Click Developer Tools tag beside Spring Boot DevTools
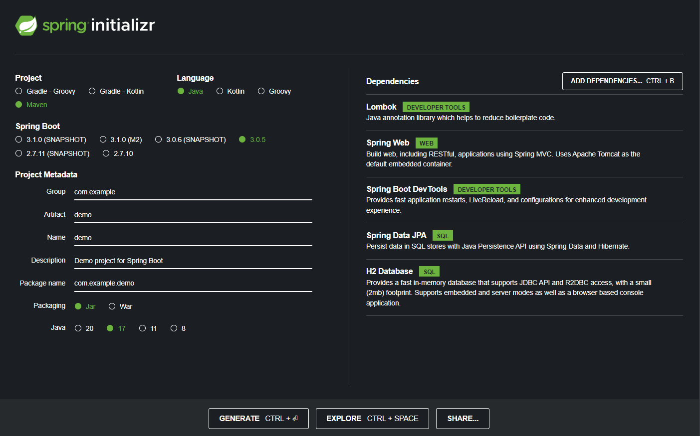This screenshot has height=436, width=700. point(487,189)
